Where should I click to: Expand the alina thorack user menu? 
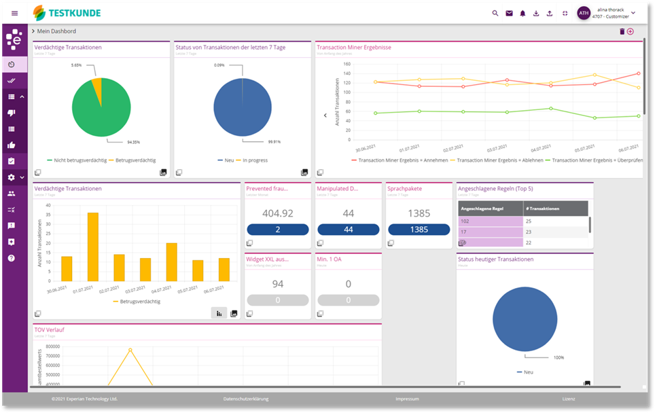pos(633,13)
